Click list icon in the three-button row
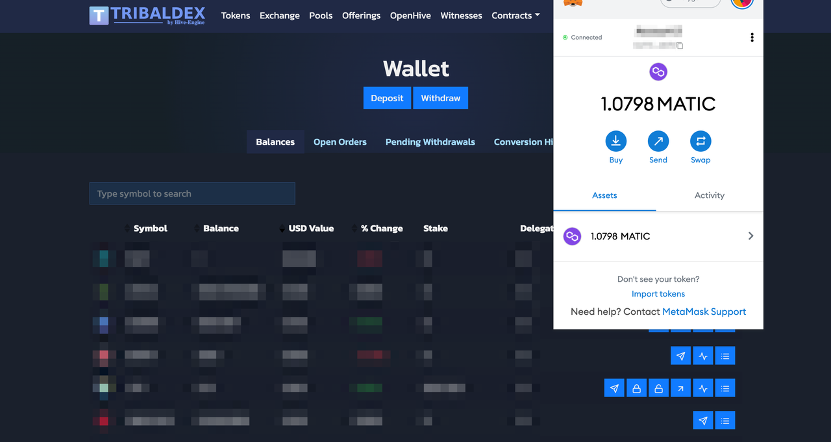This screenshot has width=831, height=442. tap(725, 356)
